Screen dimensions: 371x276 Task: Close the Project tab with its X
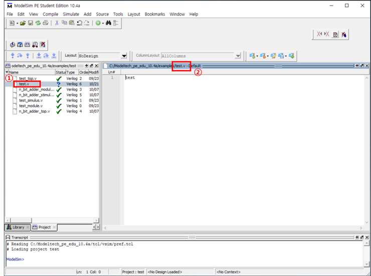click(x=55, y=227)
